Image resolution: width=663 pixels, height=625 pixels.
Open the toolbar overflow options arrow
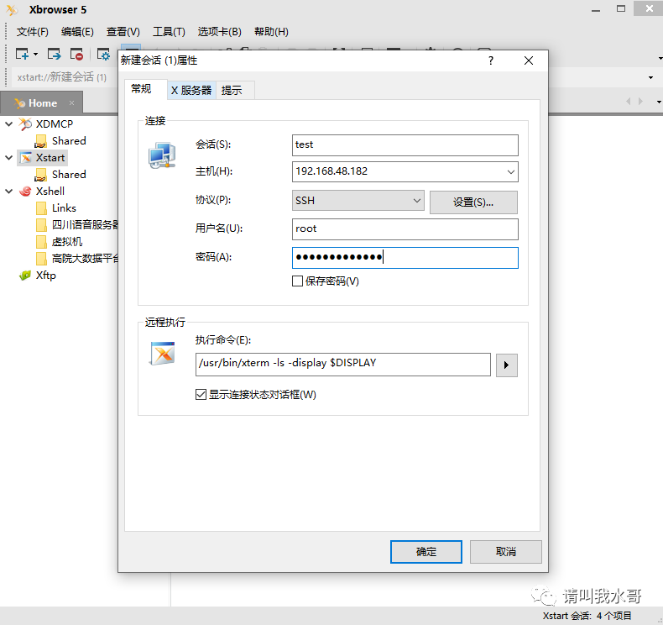pos(660,58)
